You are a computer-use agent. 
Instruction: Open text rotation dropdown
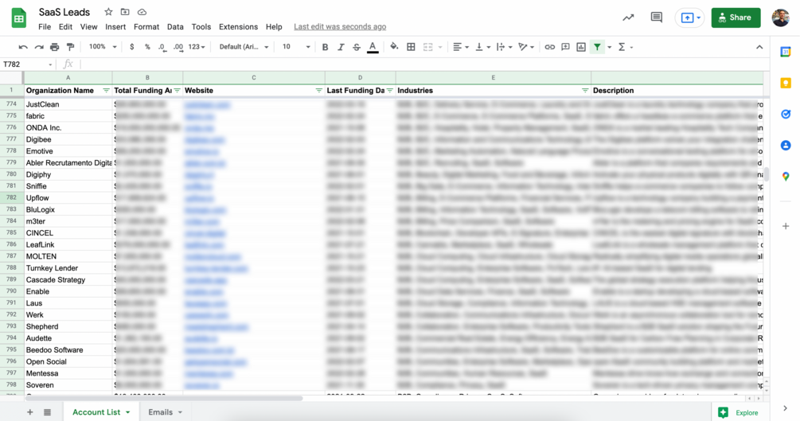pos(526,47)
